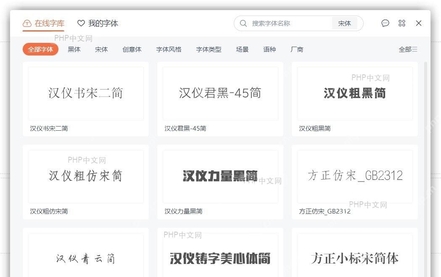The image size is (441, 277).
Task: Select the 全部字体 filter pill
Action: (40, 50)
